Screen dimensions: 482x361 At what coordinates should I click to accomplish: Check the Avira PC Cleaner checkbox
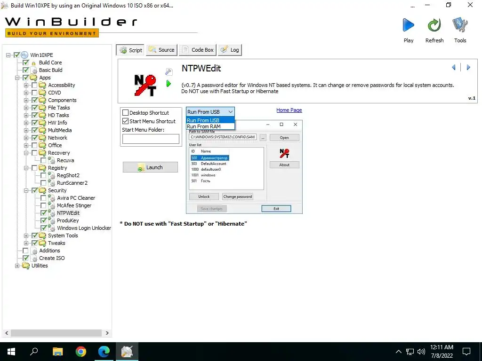coord(43,198)
